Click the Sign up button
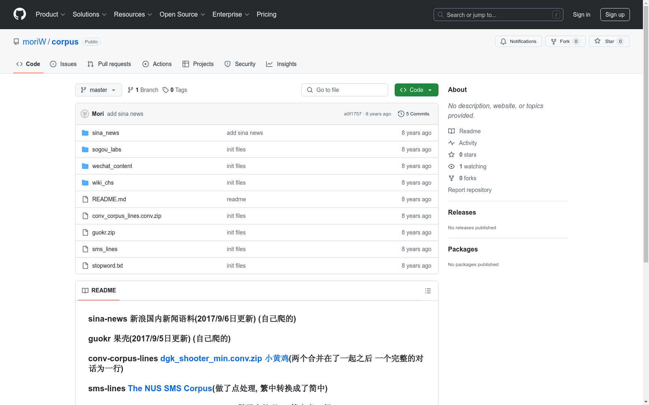This screenshot has width=649, height=405. (615, 15)
